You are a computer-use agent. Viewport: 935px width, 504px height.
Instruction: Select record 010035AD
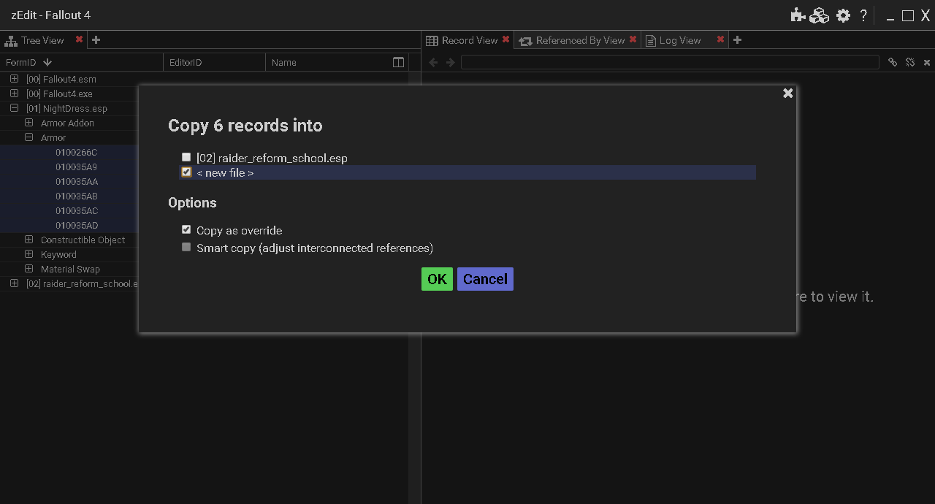(x=76, y=225)
